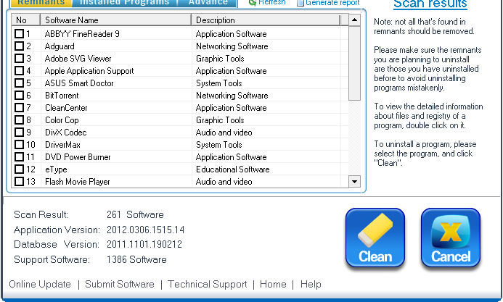
Task: Open the Submit Software link
Action: [119, 284]
